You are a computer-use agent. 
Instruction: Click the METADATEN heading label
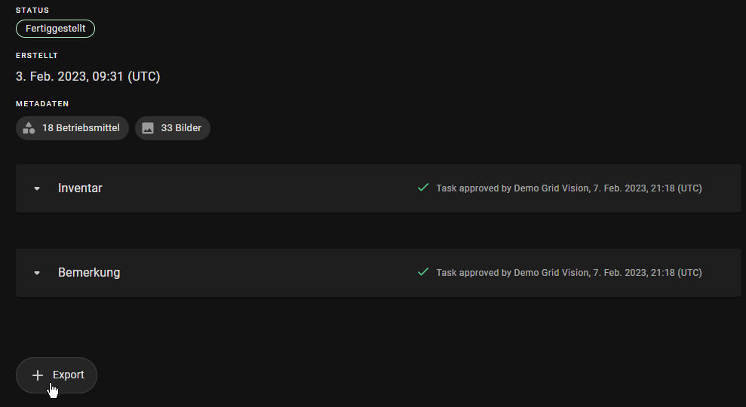(x=42, y=104)
